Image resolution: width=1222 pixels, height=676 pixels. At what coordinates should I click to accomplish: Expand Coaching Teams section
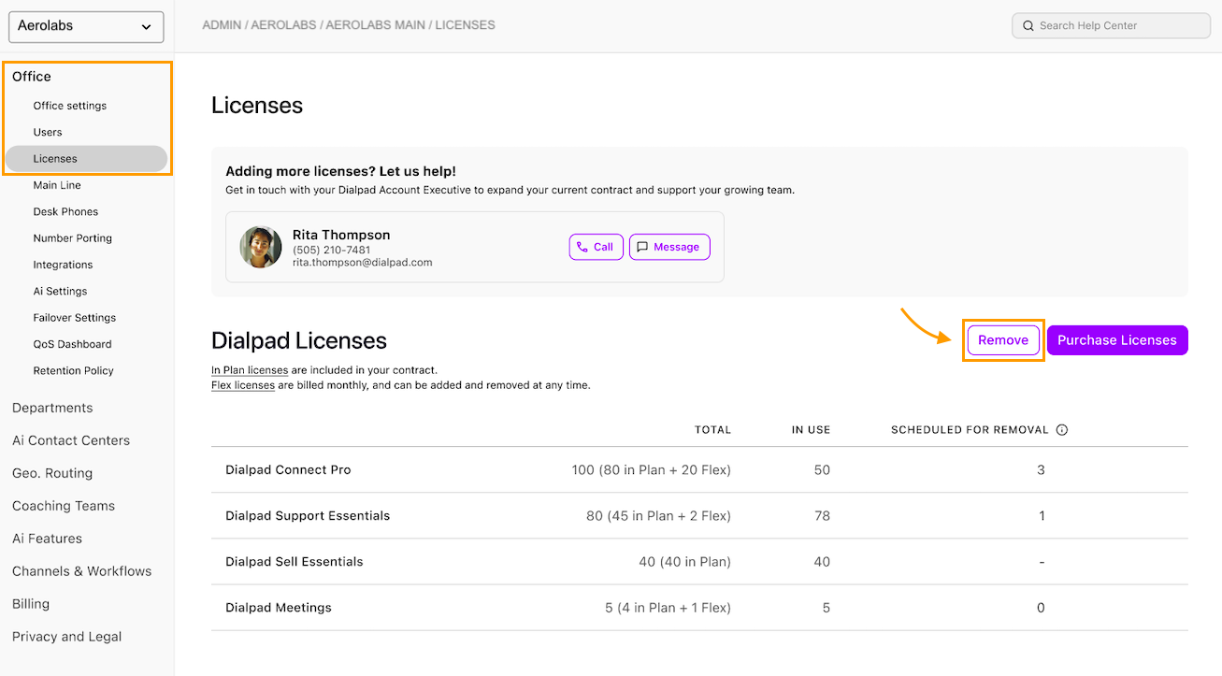click(64, 506)
